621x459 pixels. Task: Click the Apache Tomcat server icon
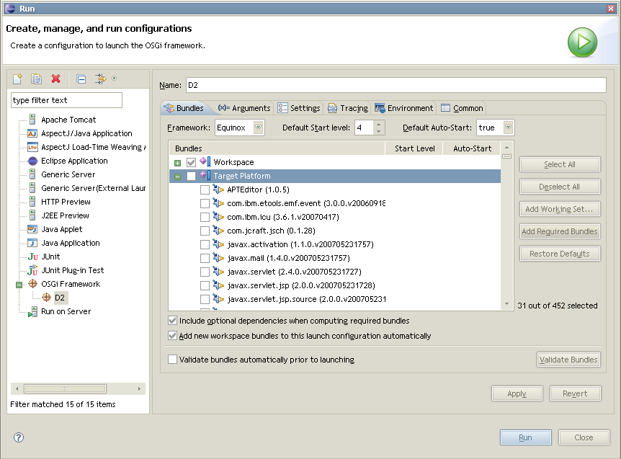click(32, 120)
